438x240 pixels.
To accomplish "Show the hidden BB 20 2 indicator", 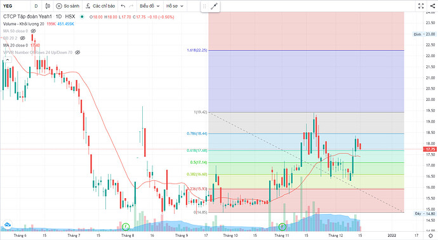I will 23,38.
